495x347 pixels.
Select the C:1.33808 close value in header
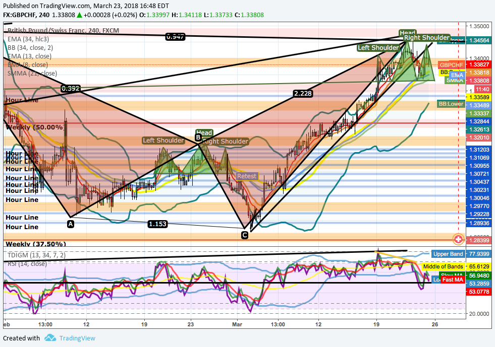pos(249,15)
